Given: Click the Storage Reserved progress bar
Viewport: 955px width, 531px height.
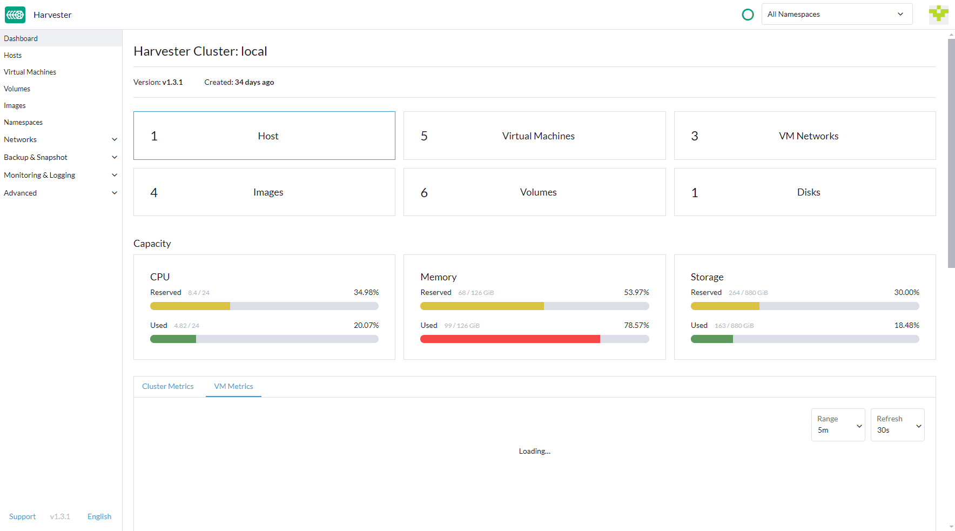Looking at the screenshot, I should point(805,306).
